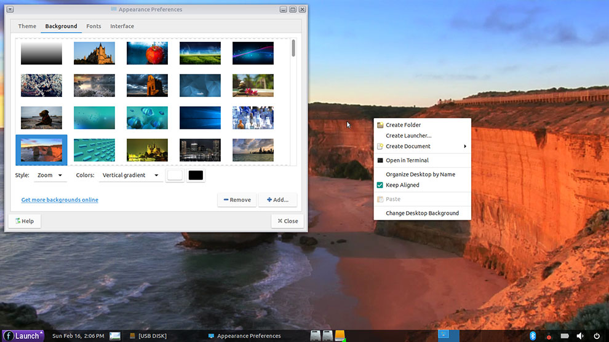Pick the plain teal underwater wallpaper
This screenshot has height=342, width=609.
tap(94, 117)
